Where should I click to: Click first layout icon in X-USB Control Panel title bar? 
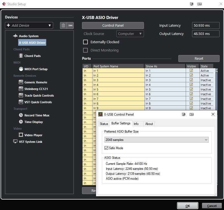click(184, 114)
